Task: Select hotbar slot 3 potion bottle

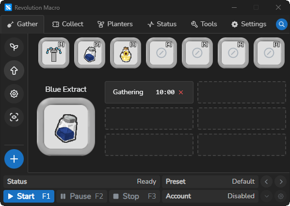Action: pyautogui.click(x=126, y=53)
